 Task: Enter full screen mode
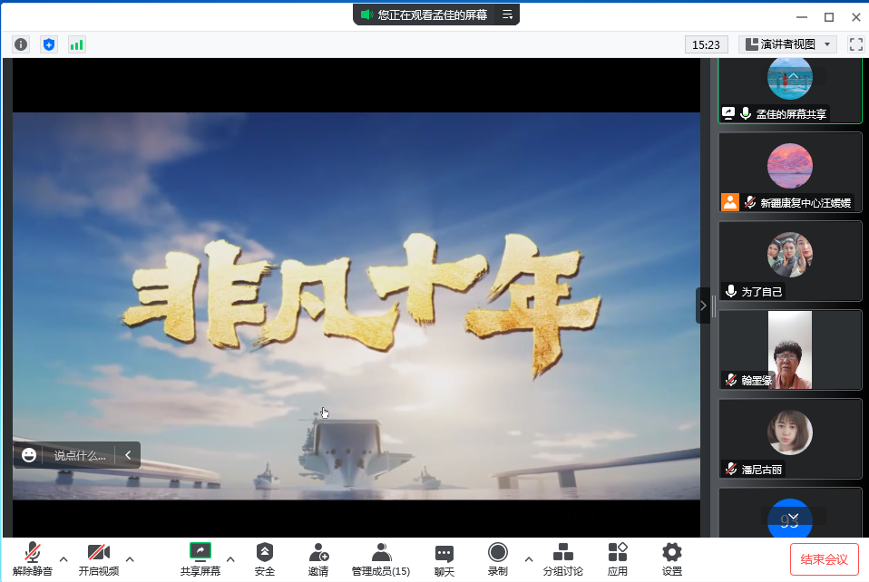coord(855,44)
